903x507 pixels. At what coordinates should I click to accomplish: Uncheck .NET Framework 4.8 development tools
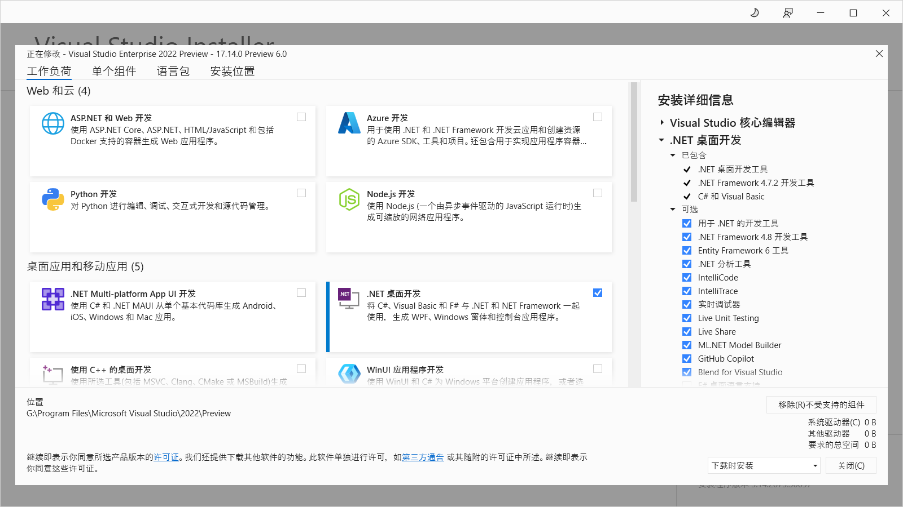687,237
